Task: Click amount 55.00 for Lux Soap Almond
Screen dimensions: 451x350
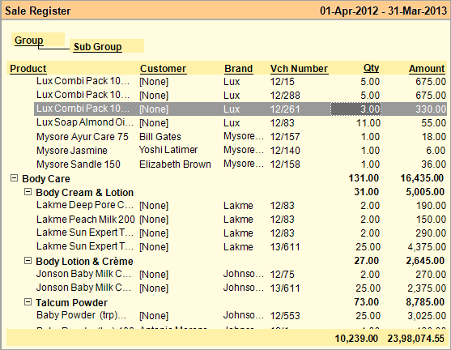Action: click(x=433, y=123)
